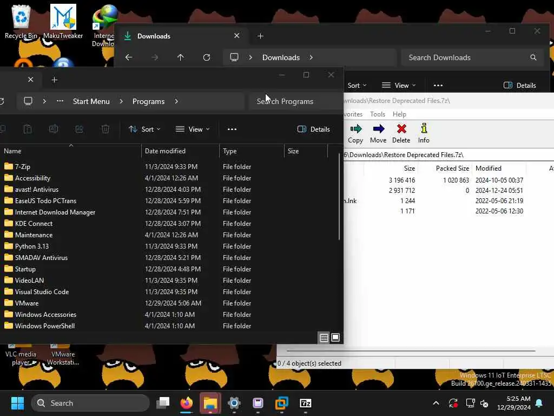This screenshot has width=554, height=416.
Task: Click the Programs window vertical scrollbar
Action: click(339, 196)
